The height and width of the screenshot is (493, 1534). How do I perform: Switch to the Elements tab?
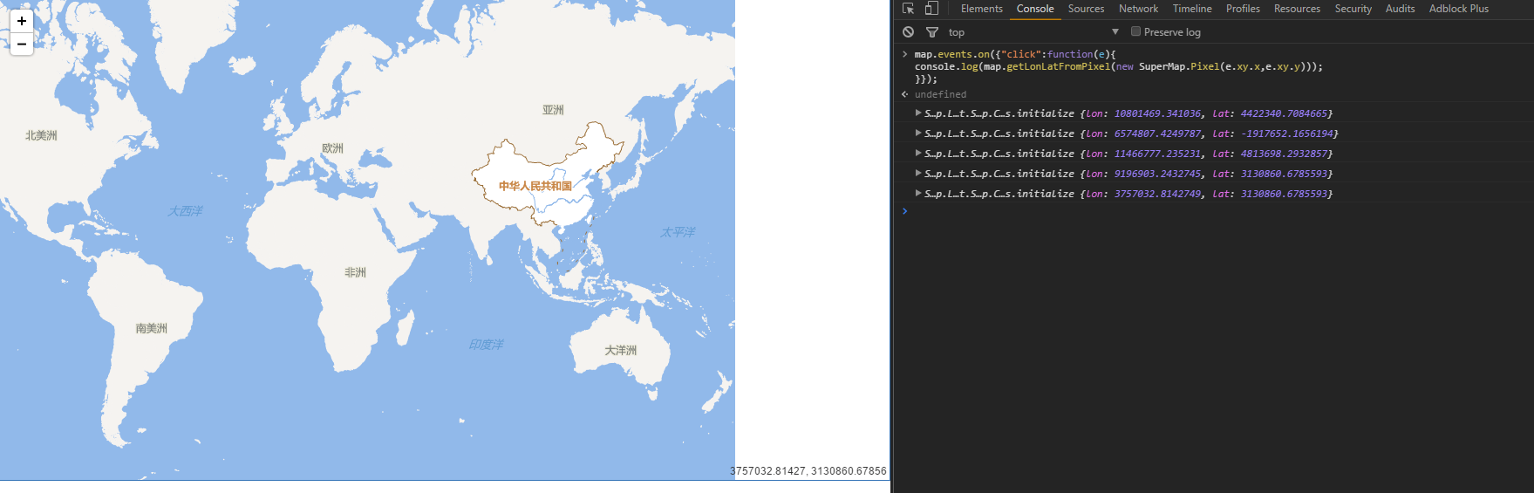981,9
